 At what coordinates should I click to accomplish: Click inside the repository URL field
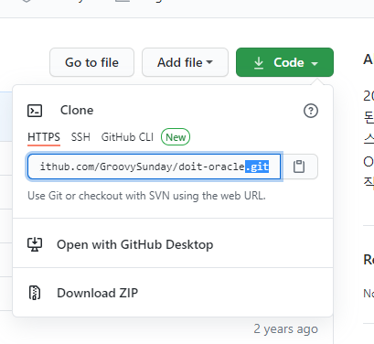(x=154, y=167)
